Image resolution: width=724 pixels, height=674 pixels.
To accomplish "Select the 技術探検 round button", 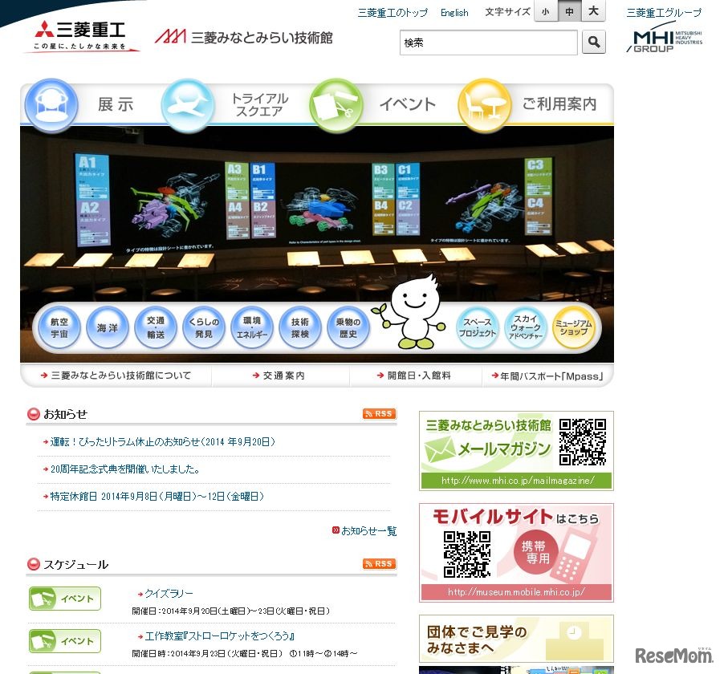I will [300, 327].
